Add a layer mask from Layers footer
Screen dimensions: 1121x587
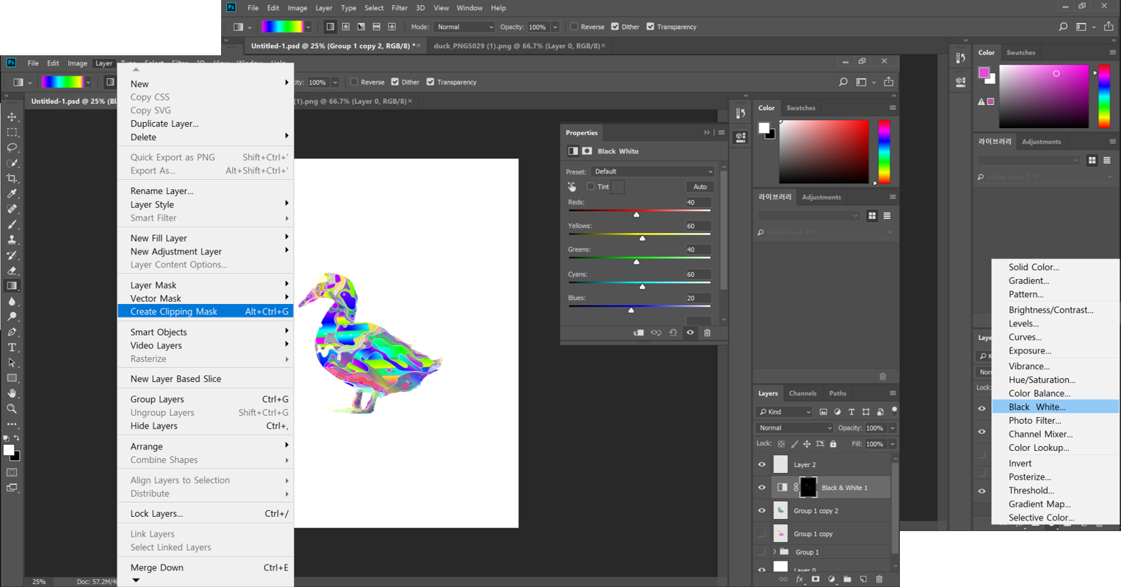click(x=816, y=579)
